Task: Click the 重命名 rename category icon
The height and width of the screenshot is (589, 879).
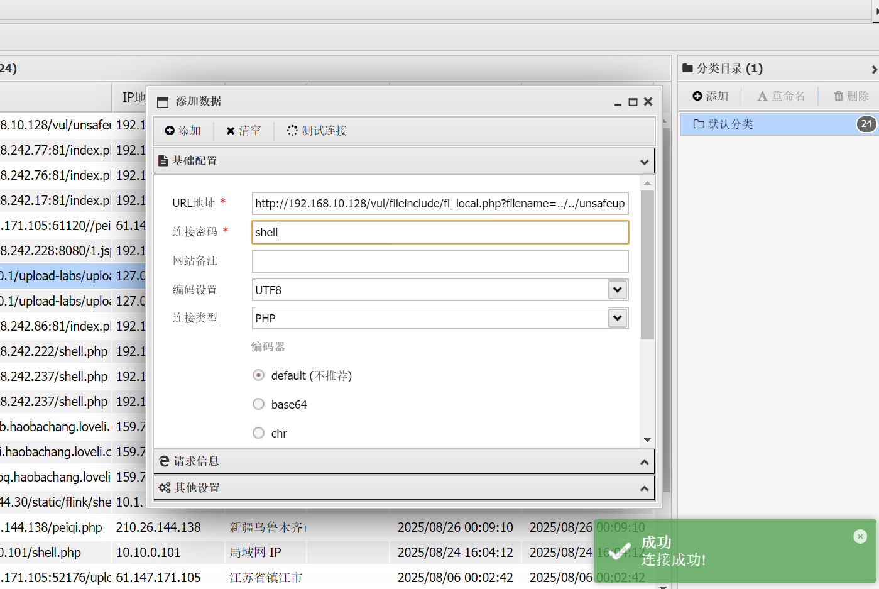Action: click(762, 96)
